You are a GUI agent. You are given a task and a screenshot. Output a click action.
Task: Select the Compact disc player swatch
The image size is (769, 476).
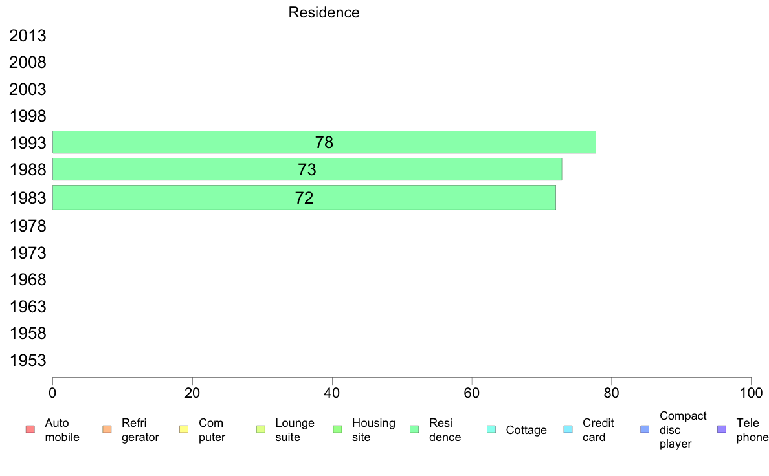[645, 429]
